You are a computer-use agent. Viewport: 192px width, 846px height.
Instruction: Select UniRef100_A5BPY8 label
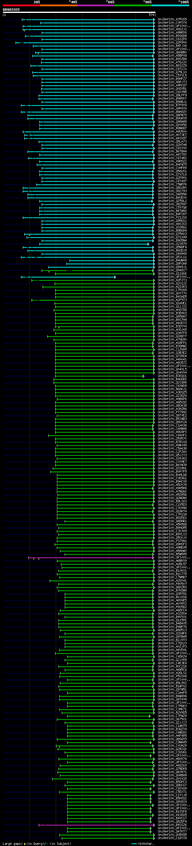point(172,56)
